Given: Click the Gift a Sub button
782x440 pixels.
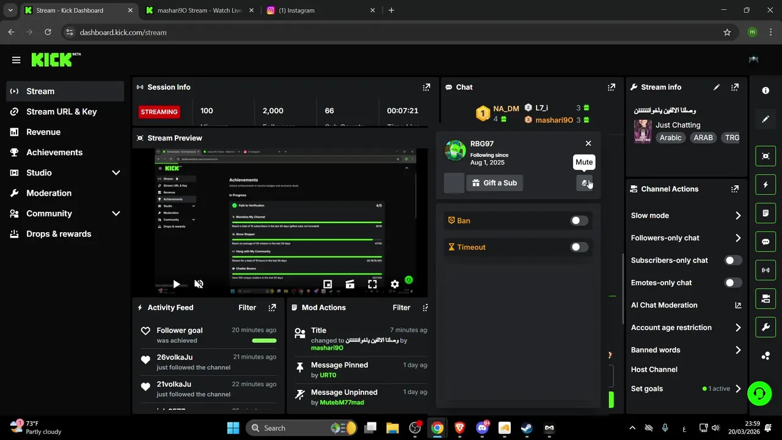Looking at the screenshot, I should 495,183.
